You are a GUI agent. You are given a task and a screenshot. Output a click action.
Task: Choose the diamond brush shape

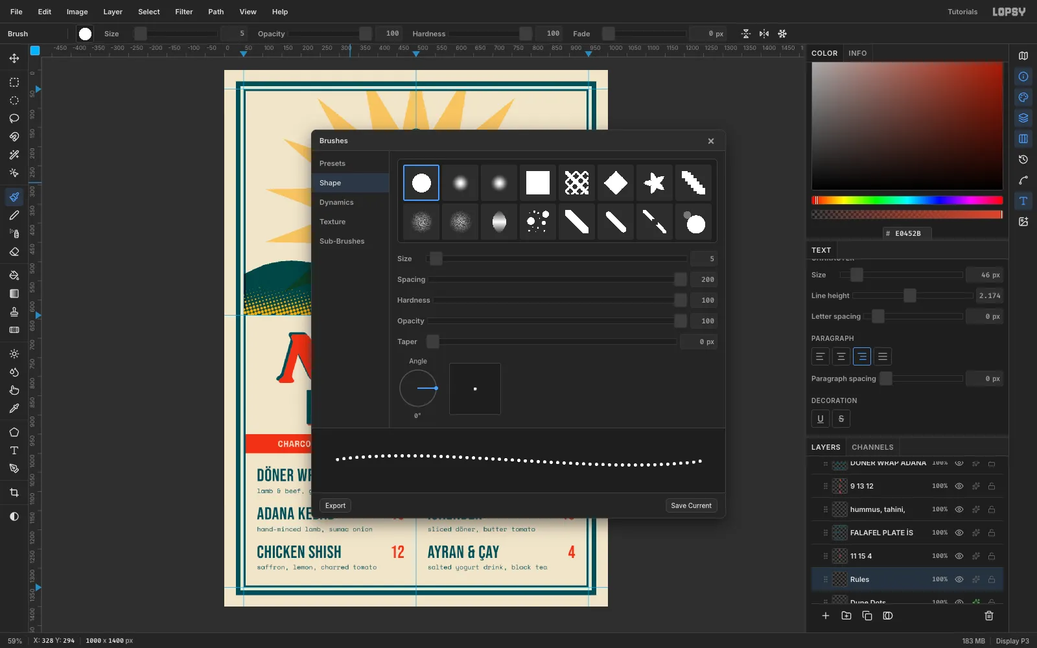coord(616,183)
